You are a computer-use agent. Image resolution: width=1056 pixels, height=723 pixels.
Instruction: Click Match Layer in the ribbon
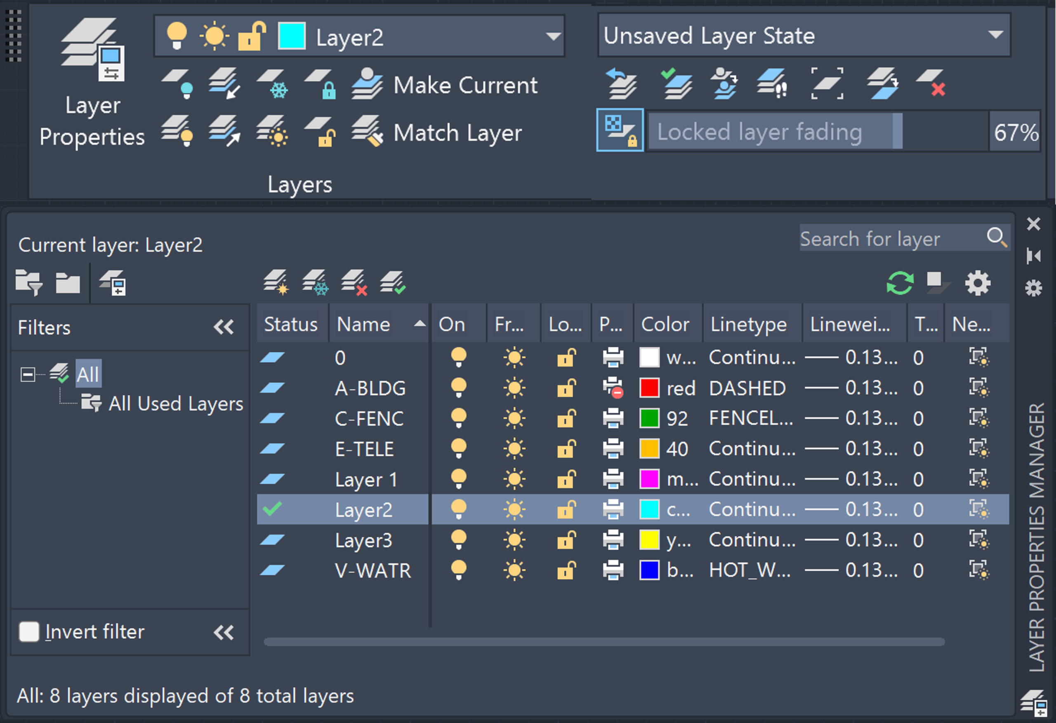(x=456, y=133)
